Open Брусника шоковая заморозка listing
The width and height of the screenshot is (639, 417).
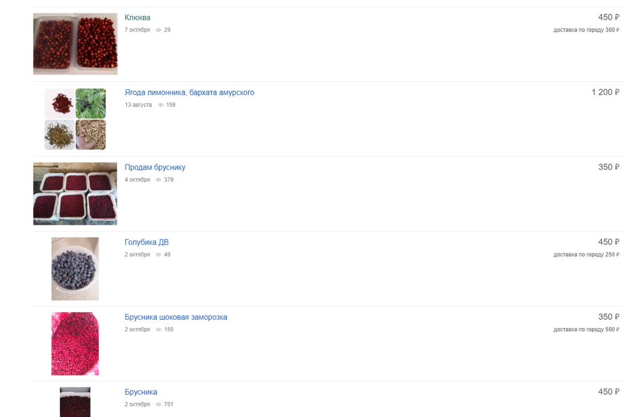tap(176, 317)
